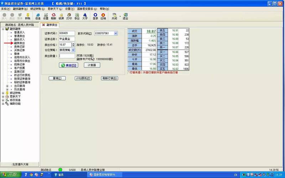Click the 注销 logout toolbar icon
The width and height of the screenshot is (285, 178).
coord(103,16)
